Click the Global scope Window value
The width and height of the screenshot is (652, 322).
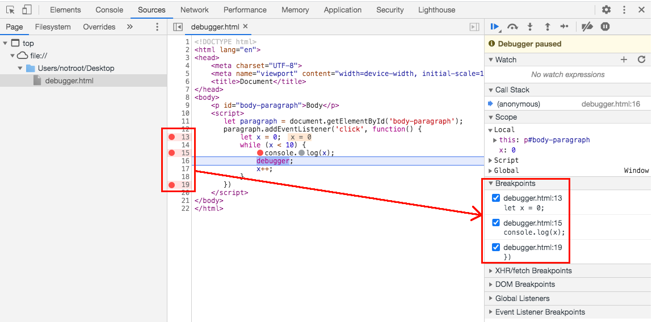(x=636, y=170)
